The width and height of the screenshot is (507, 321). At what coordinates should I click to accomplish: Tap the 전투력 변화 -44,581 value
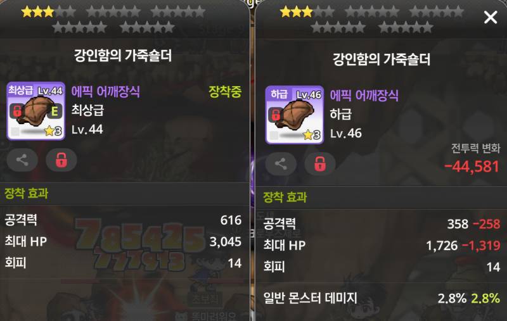(x=472, y=167)
